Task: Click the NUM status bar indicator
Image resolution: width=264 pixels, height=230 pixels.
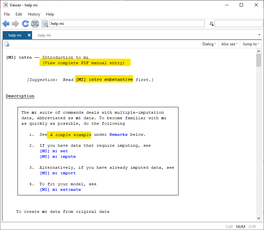Action: click(x=241, y=227)
